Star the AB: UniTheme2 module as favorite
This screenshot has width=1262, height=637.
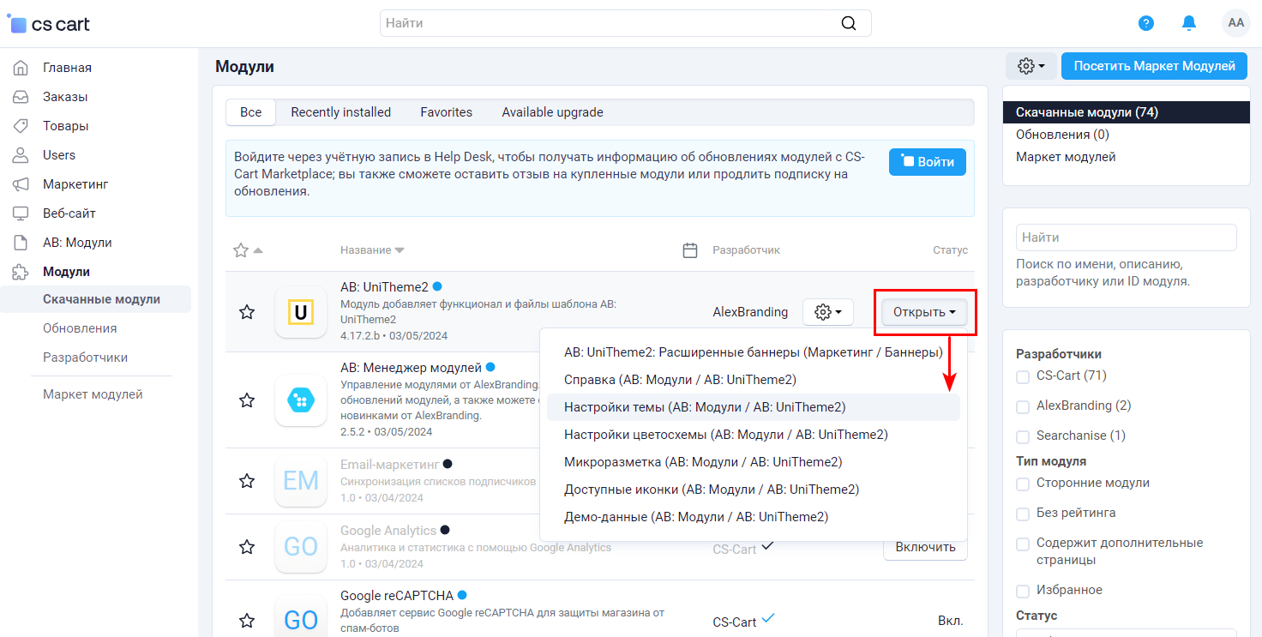(247, 312)
